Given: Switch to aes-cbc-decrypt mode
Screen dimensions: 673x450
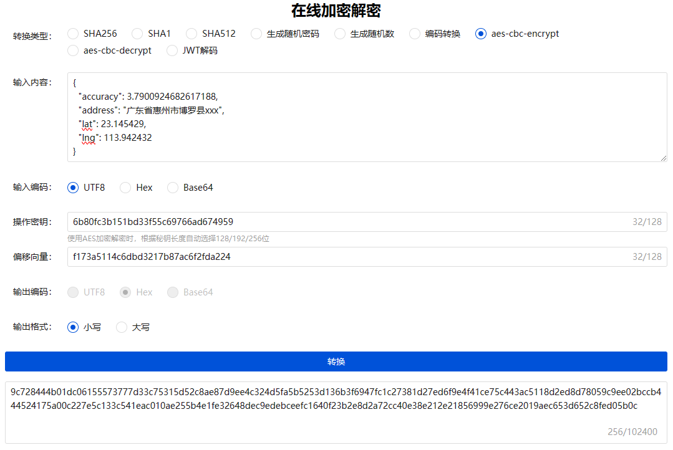Looking at the screenshot, I should (x=74, y=50).
